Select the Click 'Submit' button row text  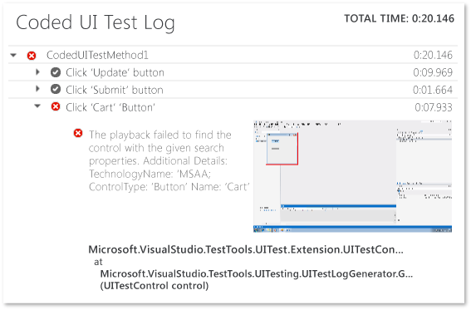click(x=115, y=90)
